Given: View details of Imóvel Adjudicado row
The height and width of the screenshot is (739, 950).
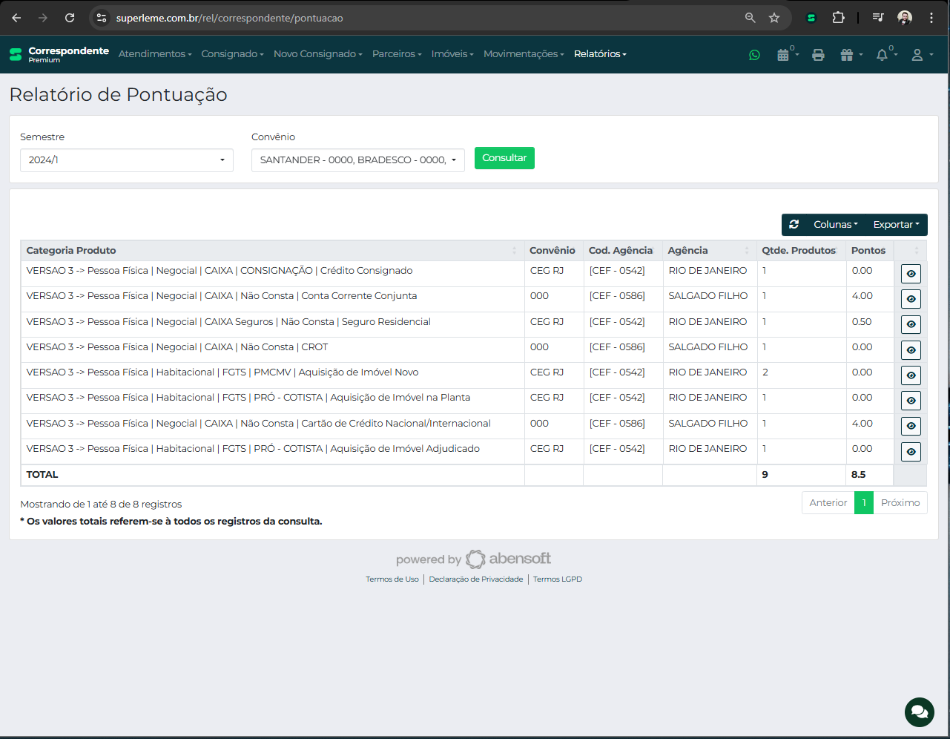Looking at the screenshot, I should click(911, 452).
